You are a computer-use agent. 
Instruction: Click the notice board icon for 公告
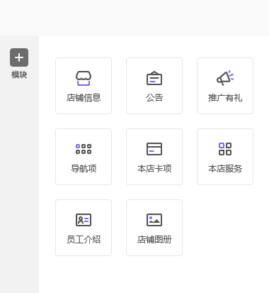pos(154,78)
